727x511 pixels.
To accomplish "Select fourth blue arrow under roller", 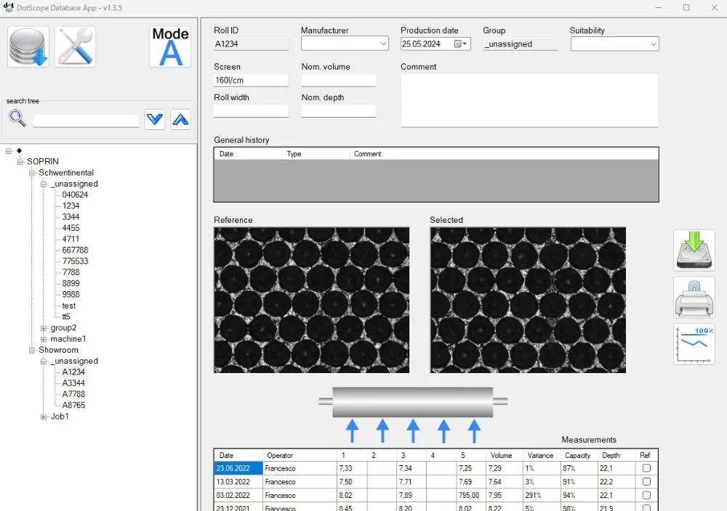I will click(x=443, y=431).
